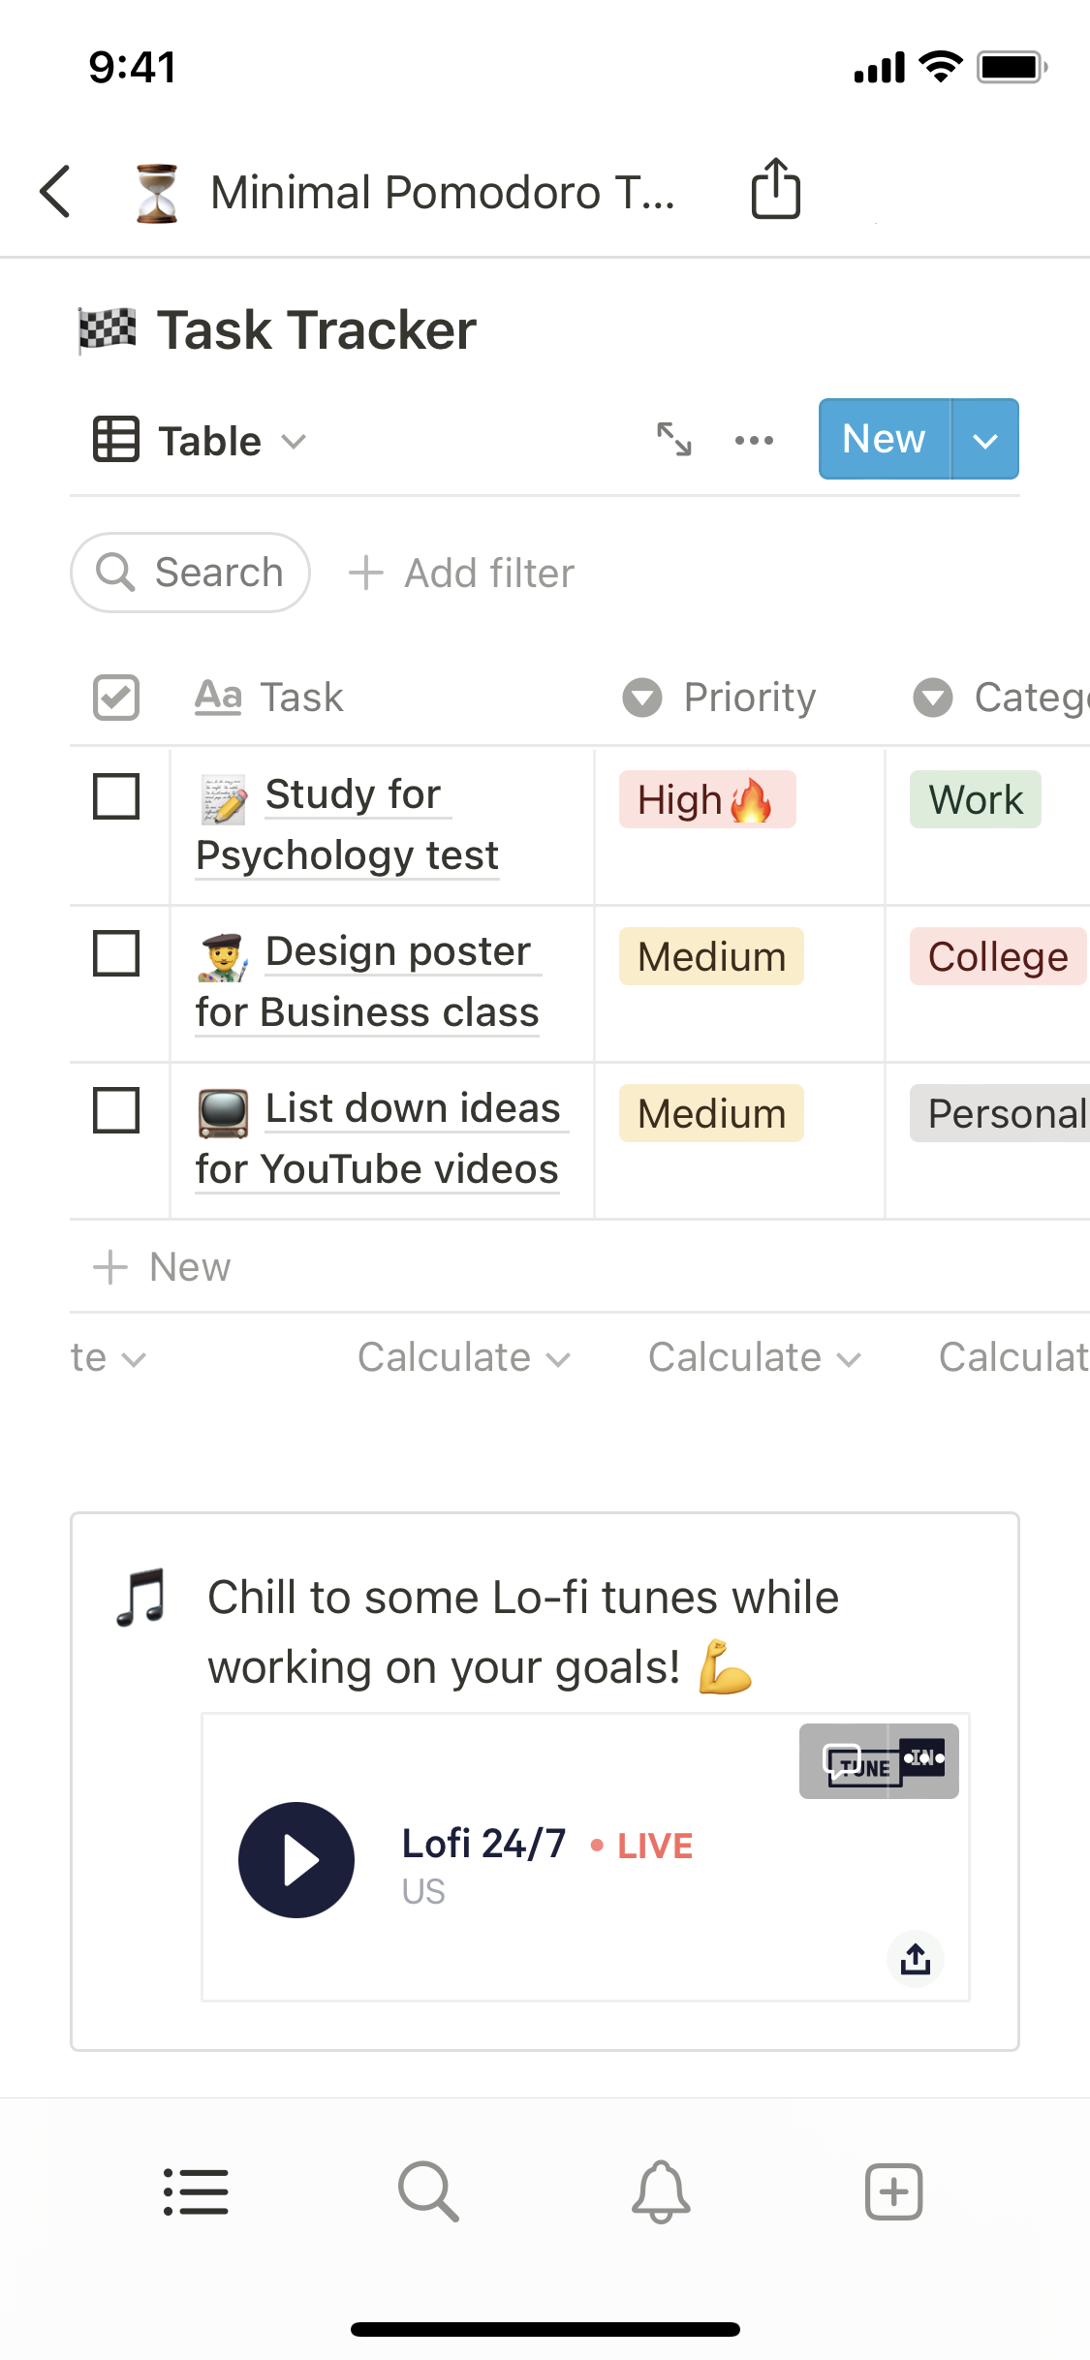Play the Lofi 24/7 live stream

tap(296, 1860)
